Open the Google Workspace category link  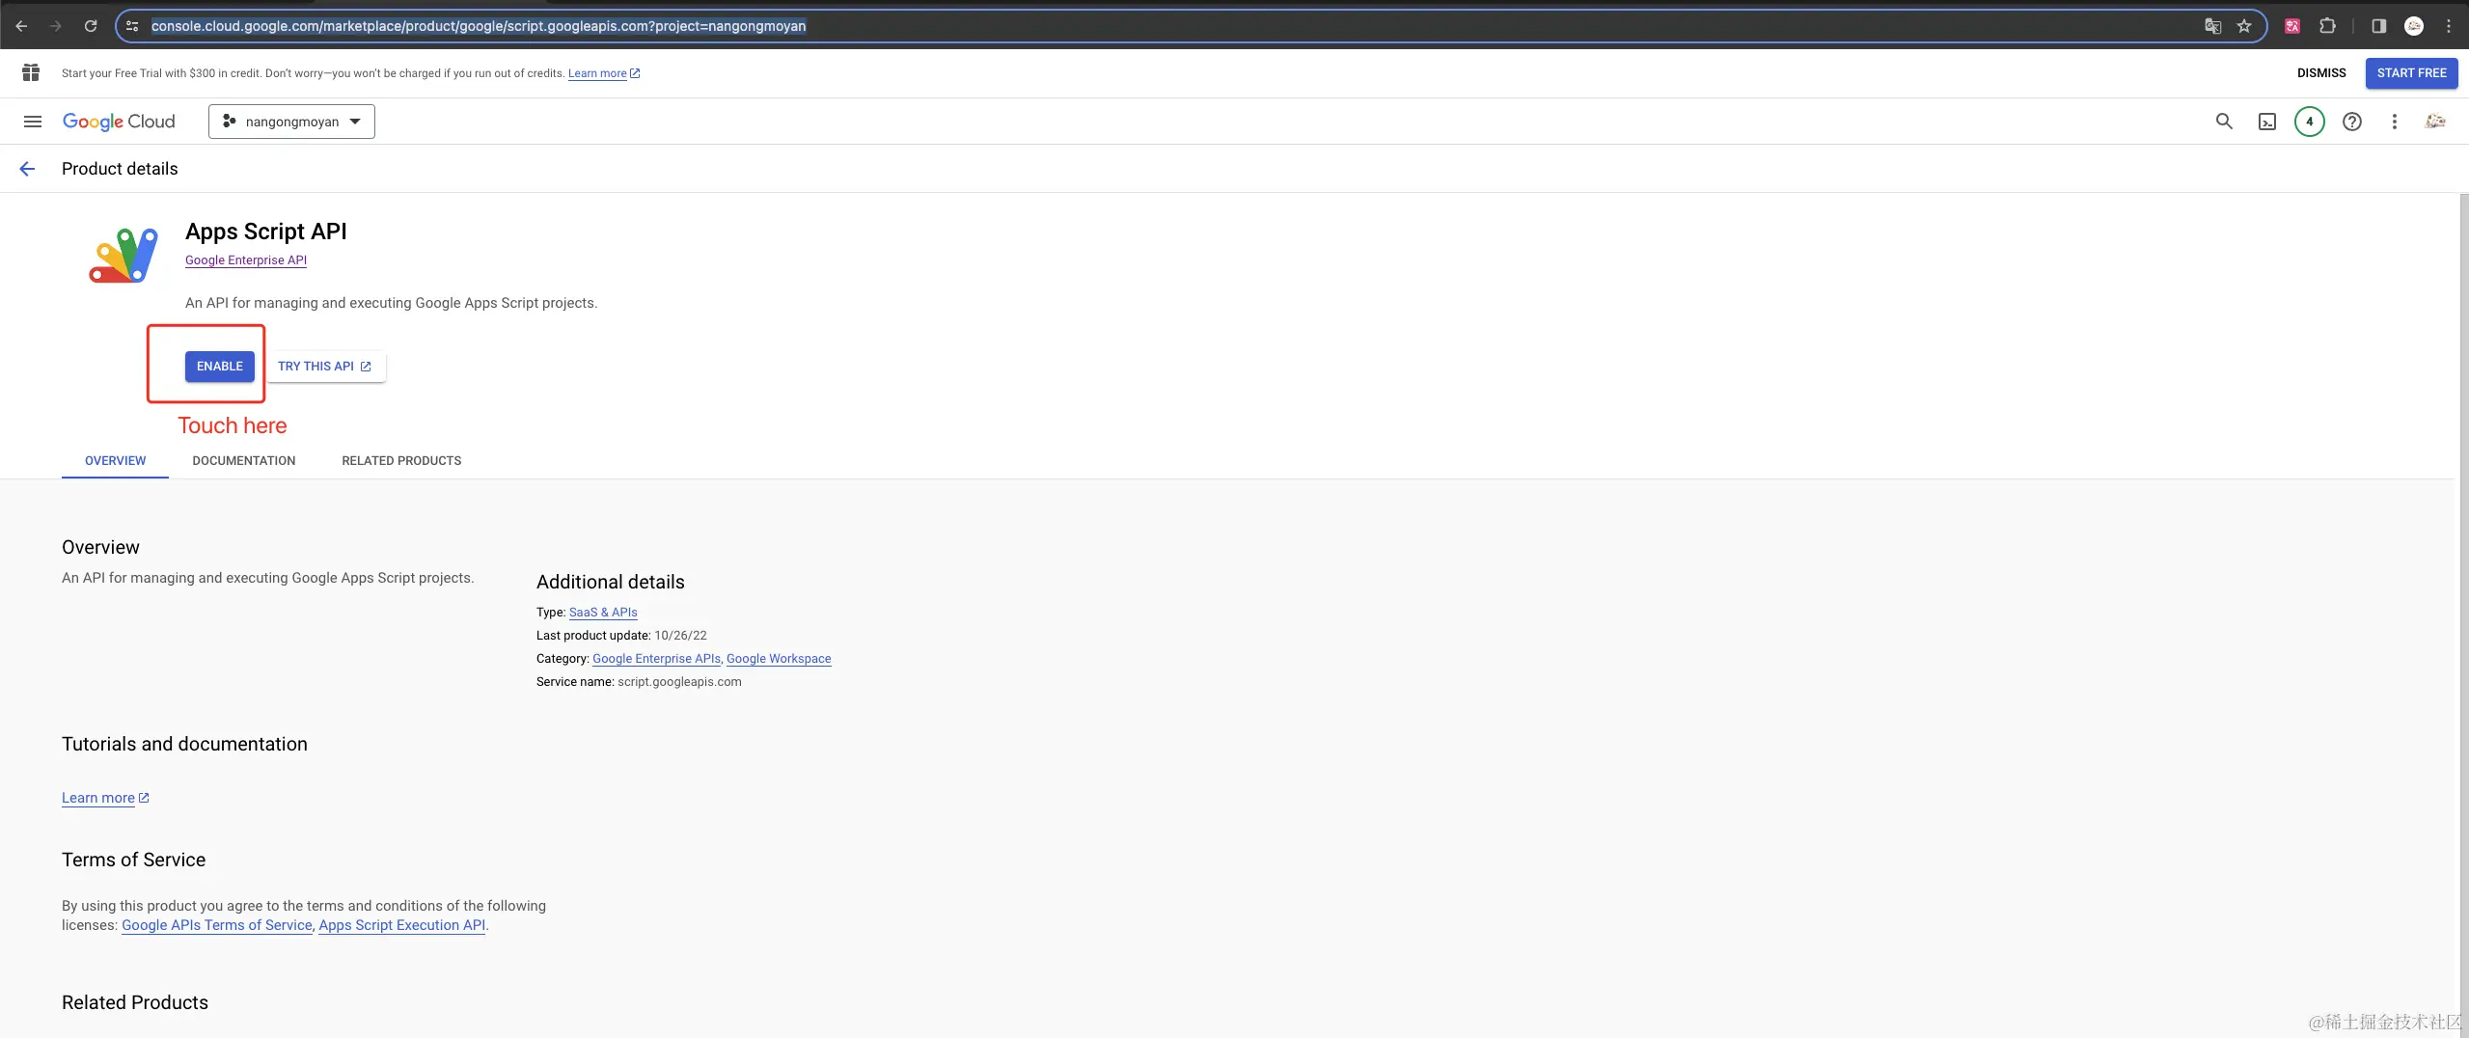(779, 659)
